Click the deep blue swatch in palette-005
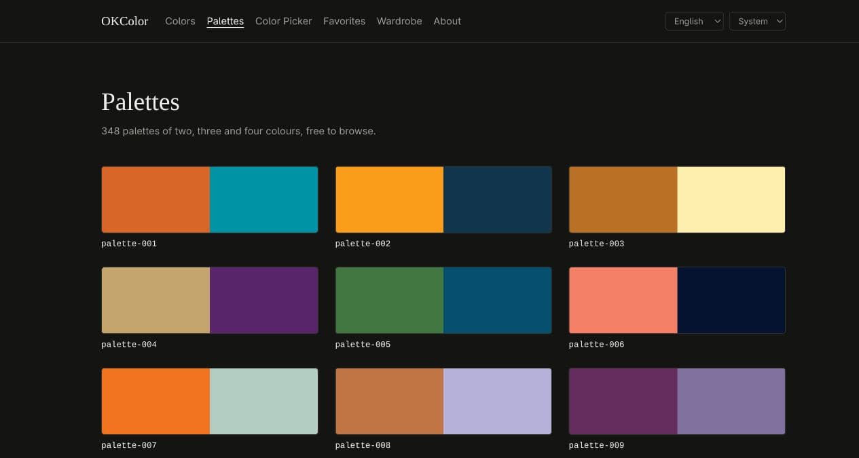This screenshot has width=859, height=458. tap(498, 300)
